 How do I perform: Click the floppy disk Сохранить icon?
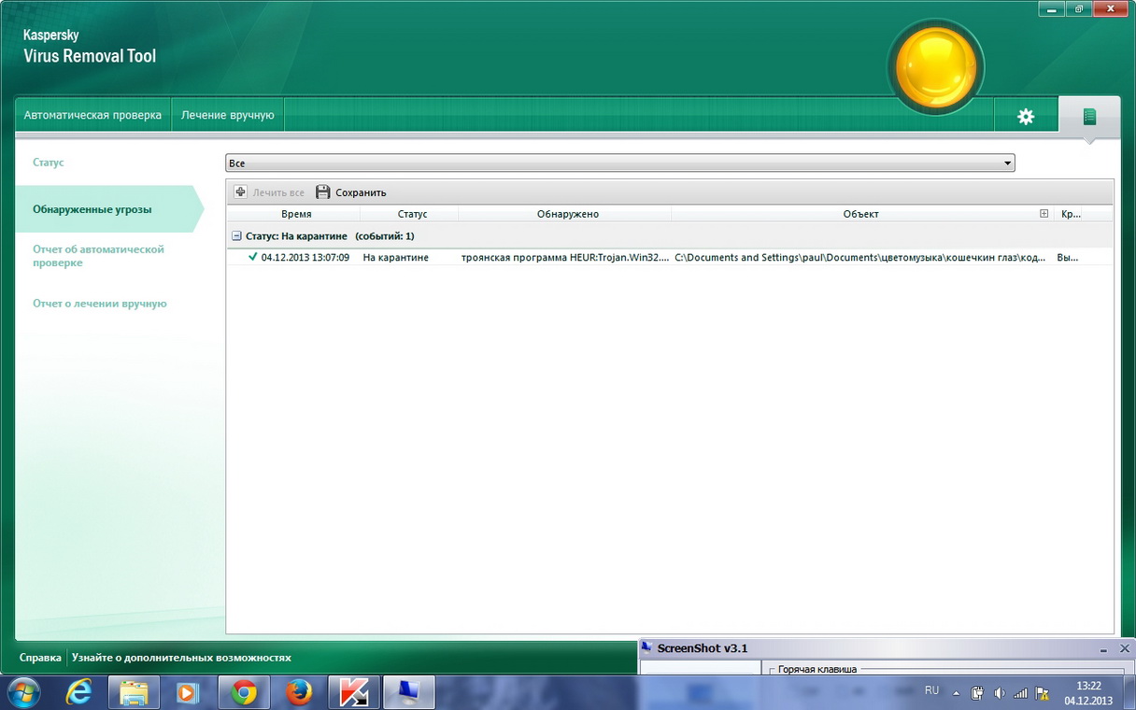(323, 192)
